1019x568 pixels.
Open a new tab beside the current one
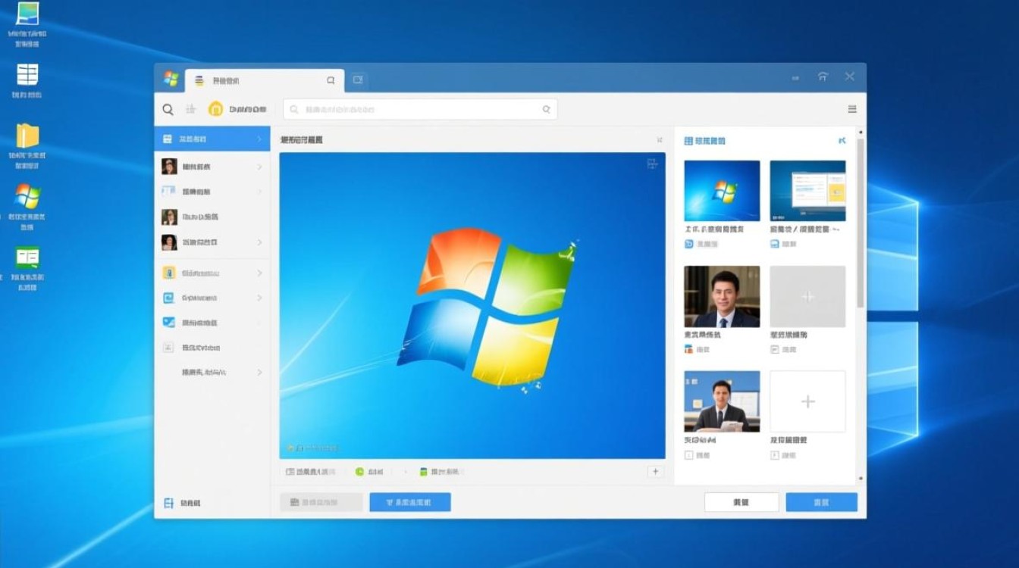pyautogui.click(x=357, y=79)
